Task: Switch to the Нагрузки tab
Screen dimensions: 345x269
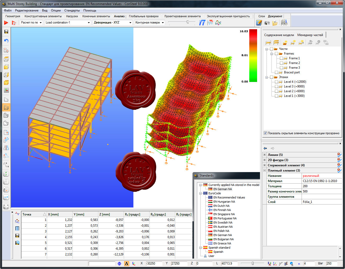Action: tap(72, 16)
